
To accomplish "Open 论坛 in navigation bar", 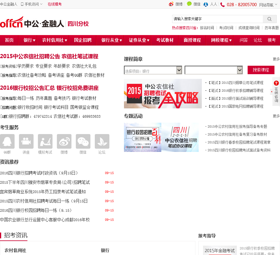I will (258, 40).
